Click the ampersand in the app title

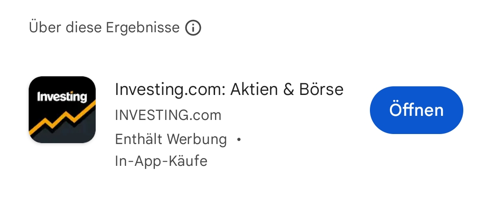pyautogui.click(x=288, y=90)
